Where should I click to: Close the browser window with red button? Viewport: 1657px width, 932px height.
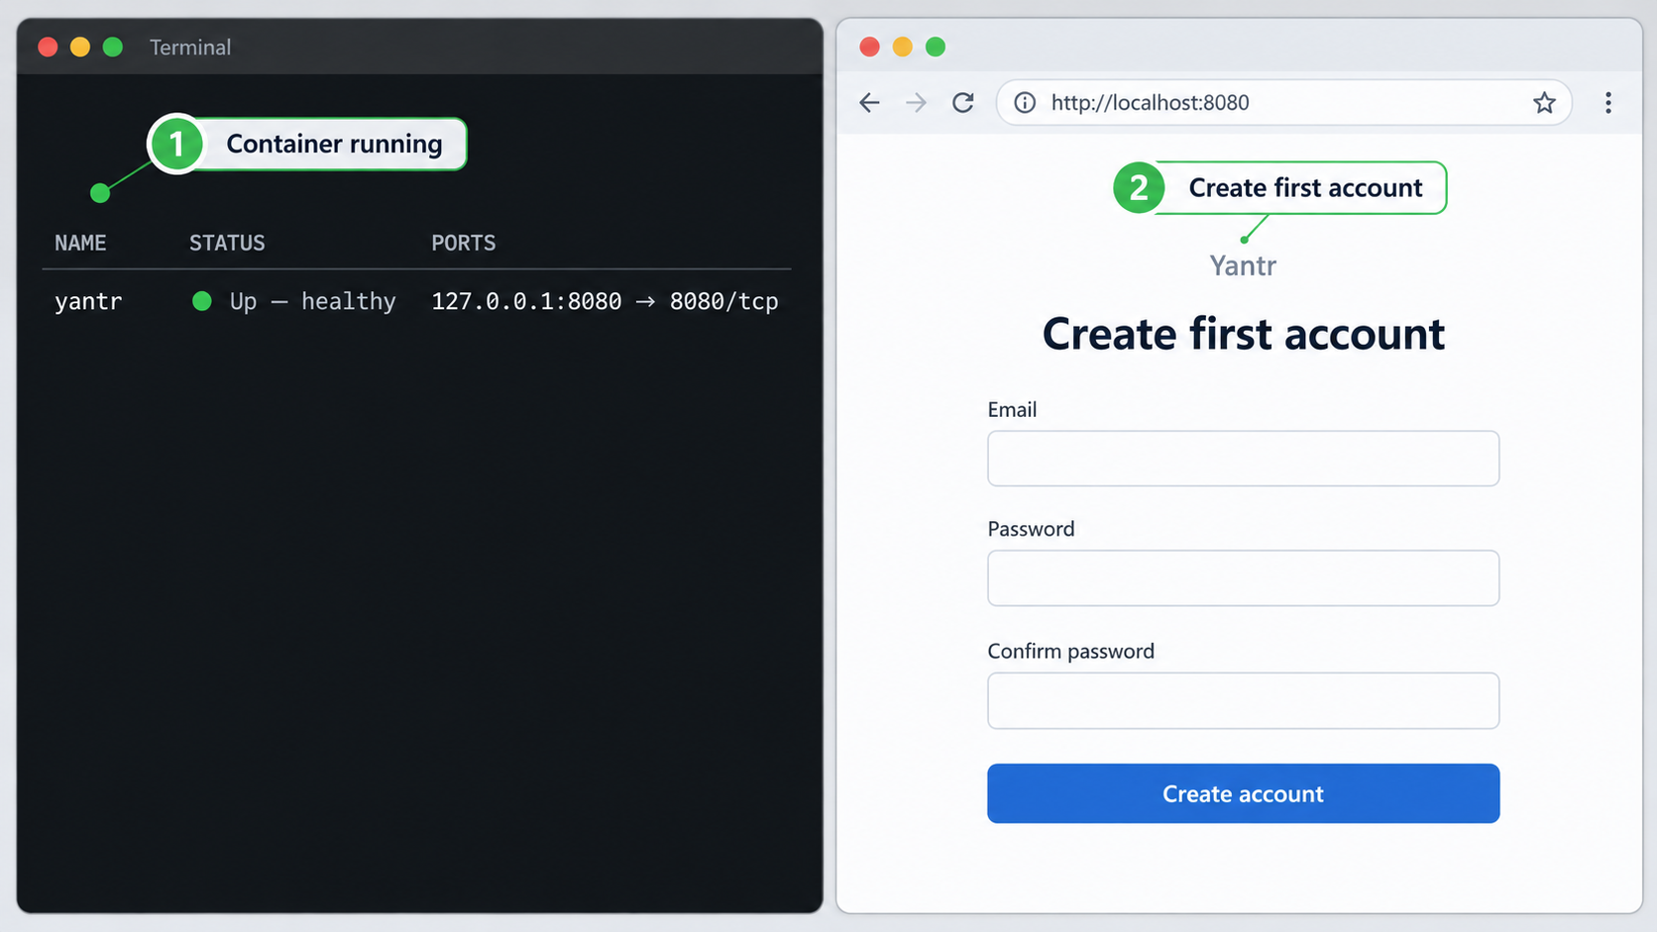point(869,47)
